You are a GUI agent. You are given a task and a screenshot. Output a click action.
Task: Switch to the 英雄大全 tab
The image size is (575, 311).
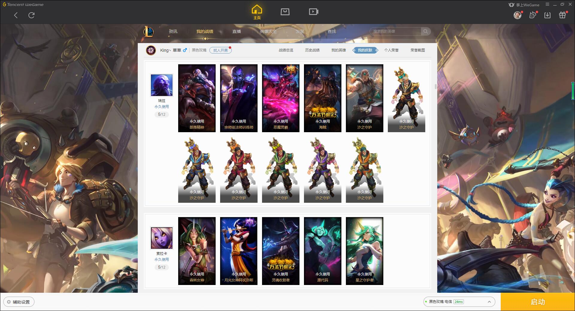point(268,31)
